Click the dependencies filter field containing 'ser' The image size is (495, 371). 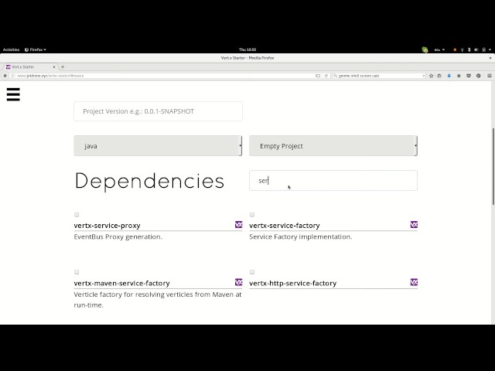pyautogui.click(x=333, y=180)
